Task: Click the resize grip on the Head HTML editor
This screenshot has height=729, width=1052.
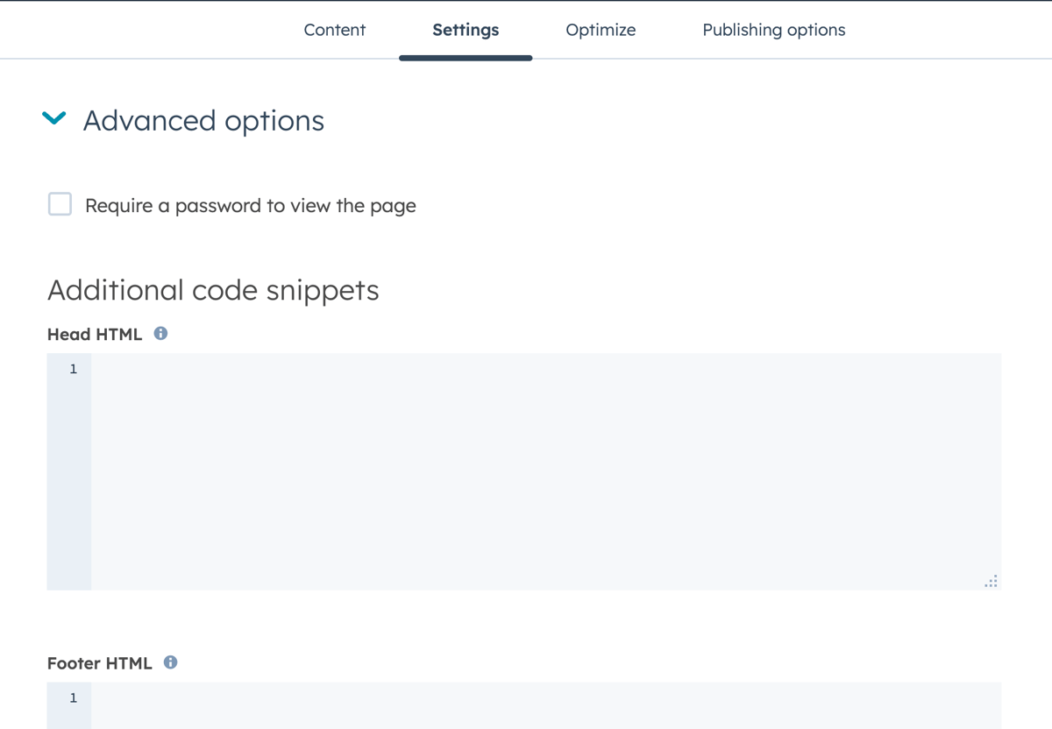Action: 991,581
